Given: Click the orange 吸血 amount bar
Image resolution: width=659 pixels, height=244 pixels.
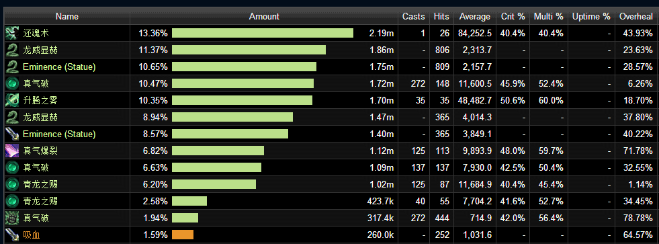Looking at the screenshot, I should click(x=183, y=235).
